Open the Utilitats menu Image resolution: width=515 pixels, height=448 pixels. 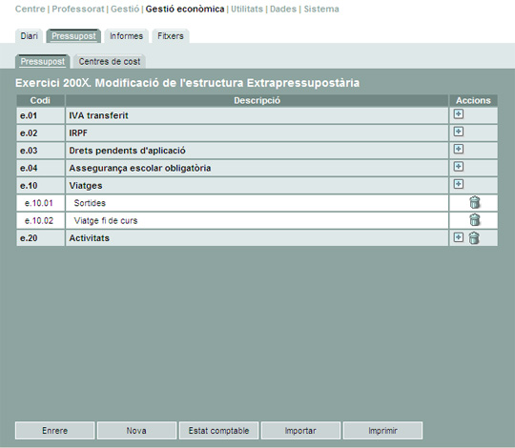pos(247,9)
